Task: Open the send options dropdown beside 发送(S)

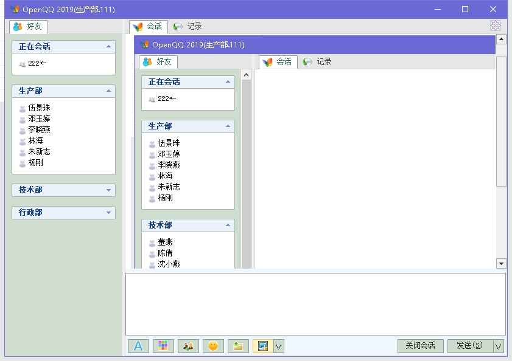Action: pos(498,346)
